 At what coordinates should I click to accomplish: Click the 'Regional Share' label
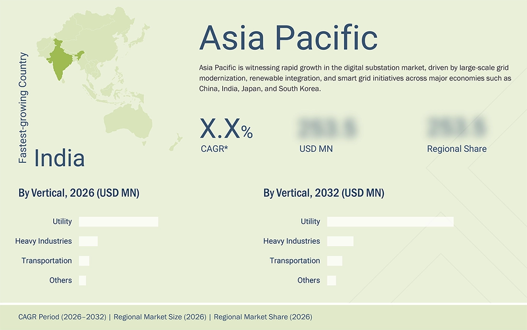(x=457, y=149)
